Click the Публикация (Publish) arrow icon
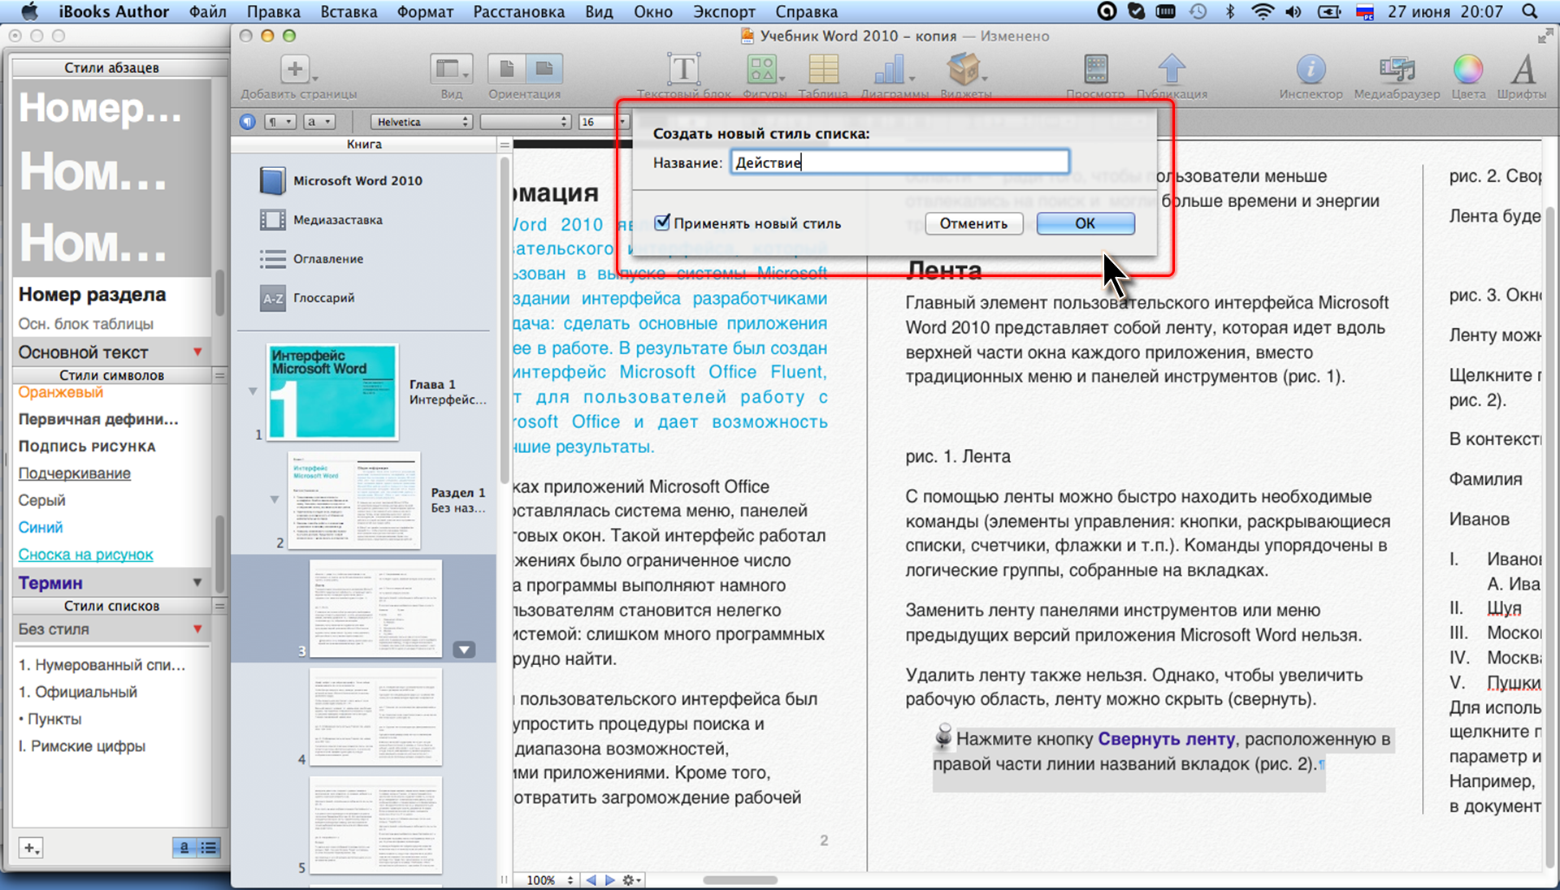This screenshot has width=1560, height=890. click(1171, 69)
